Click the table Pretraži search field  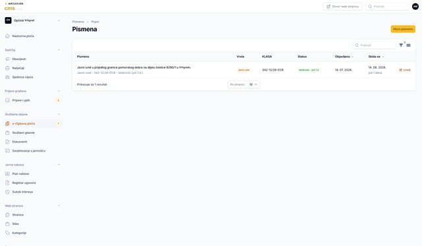click(374, 46)
